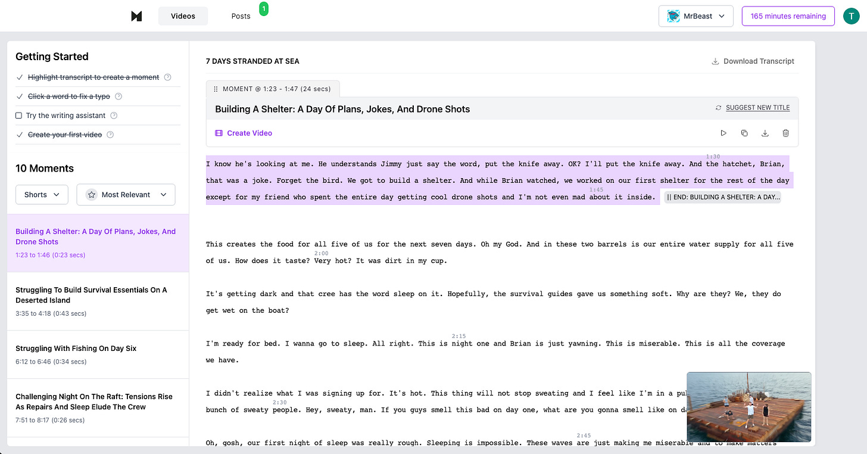Screen dimensions: 867x454
Task: Download the moment clip icon
Action: click(765, 133)
